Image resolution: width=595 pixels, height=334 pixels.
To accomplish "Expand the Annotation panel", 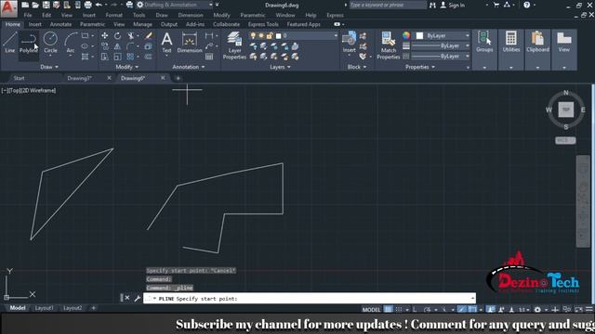I will click(189, 67).
